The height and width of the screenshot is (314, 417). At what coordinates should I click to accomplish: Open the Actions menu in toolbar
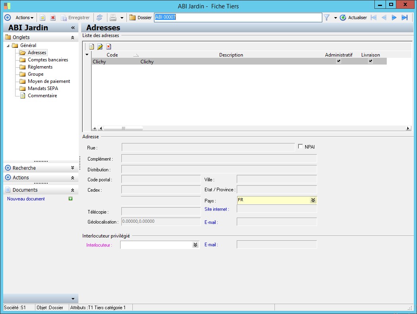coord(24,18)
